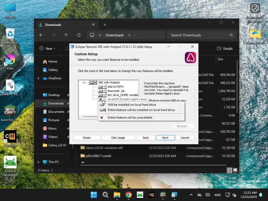This screenshot has width=268, height=201.
Task: Open taskbar Search
Action: coord(105,195)
